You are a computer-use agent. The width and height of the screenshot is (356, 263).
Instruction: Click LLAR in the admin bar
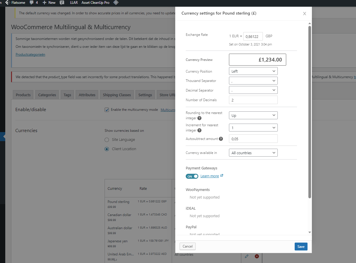[74, 3]
